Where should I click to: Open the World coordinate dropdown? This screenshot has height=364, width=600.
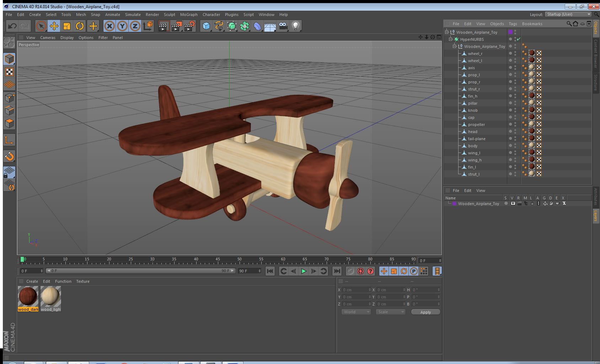356,312
